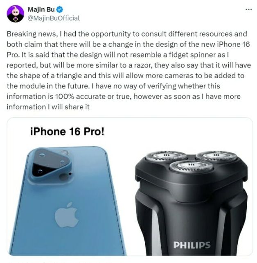Click the blue iPhone back panel
Image resolution: width=257 pixels, height=263 pixels.
[x=67, y=201]
